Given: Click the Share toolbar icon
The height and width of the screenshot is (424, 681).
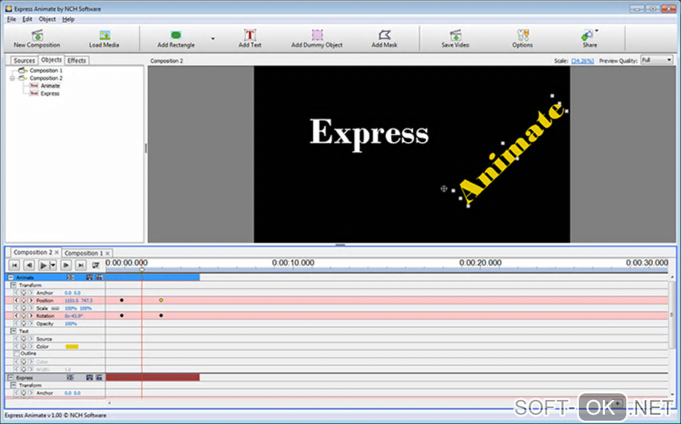Looking at the screenshot, I should point(588,36).
